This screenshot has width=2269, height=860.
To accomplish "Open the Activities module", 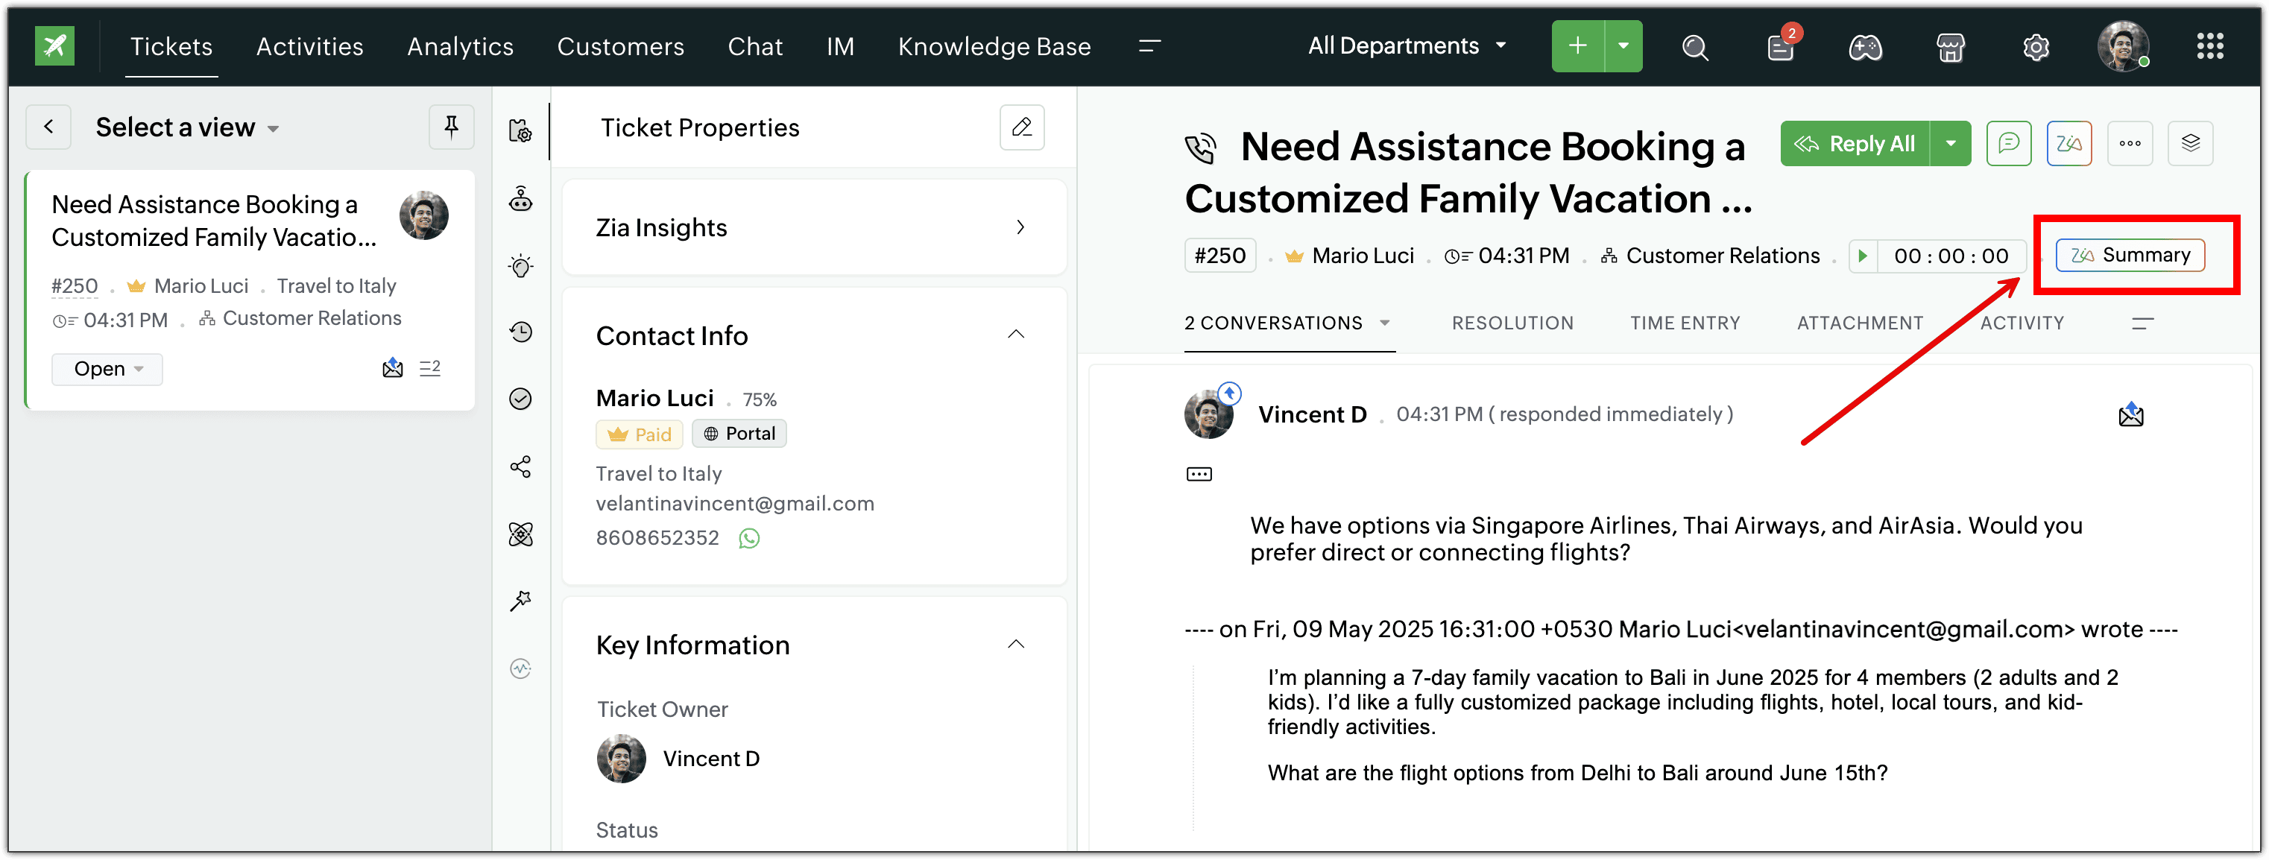I will coord(310,45).
